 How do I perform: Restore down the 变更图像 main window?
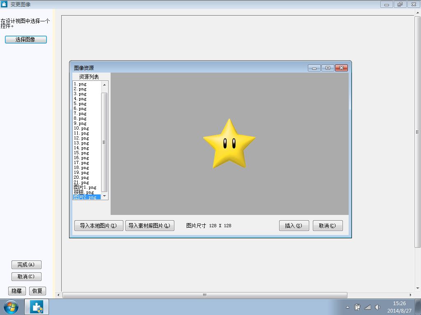pyautogui.click(x=400, y=4)
